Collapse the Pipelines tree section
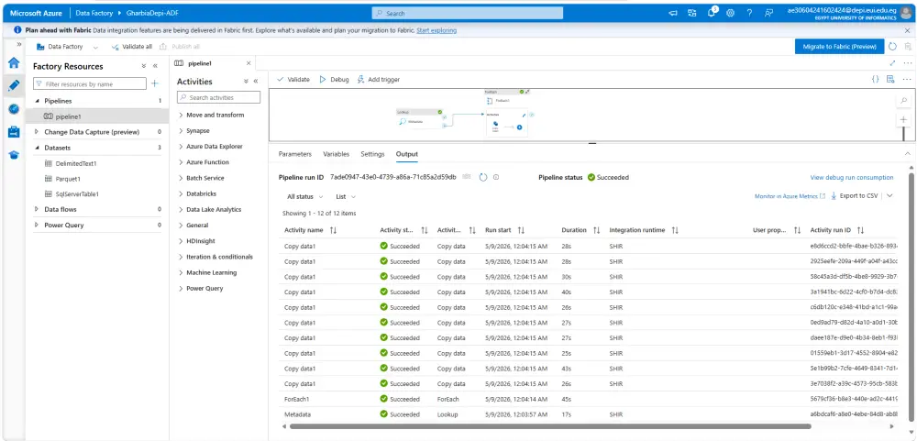This screenshot has width=917, height=441. pos(37,101)
